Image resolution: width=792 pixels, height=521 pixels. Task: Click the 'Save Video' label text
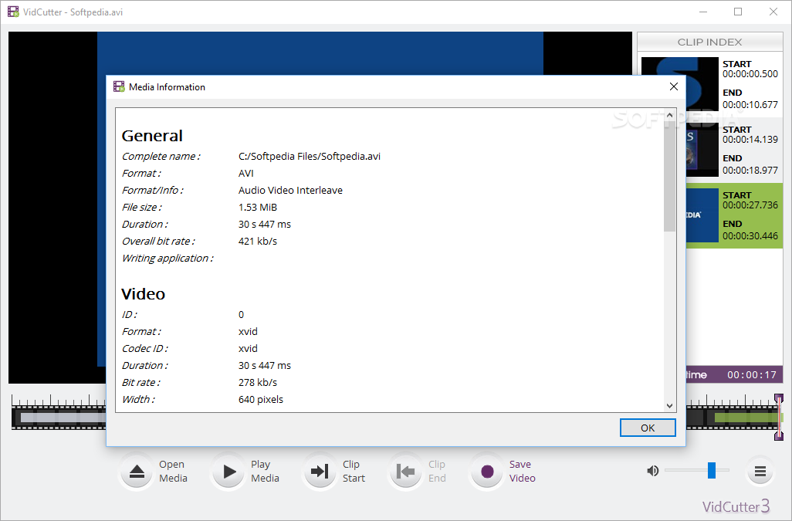(523, 471)
